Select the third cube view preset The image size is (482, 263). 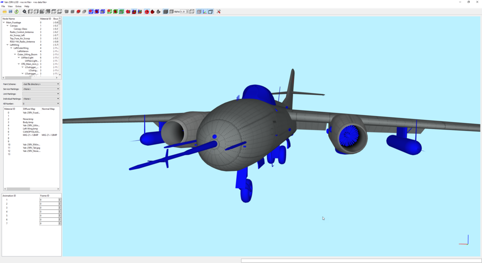42,12
